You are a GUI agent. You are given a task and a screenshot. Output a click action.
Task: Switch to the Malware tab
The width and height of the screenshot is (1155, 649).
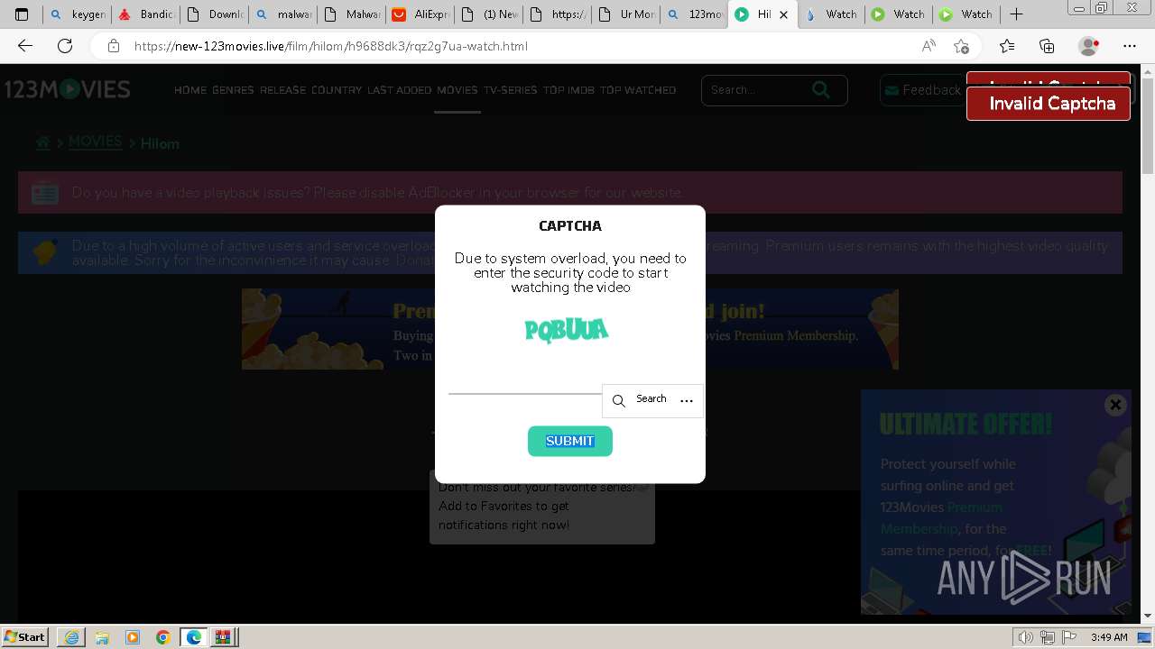click(x=351, y=14)
